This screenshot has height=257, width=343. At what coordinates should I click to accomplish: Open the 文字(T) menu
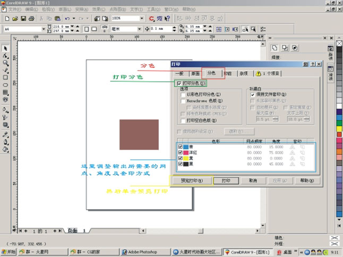(136, 10)
